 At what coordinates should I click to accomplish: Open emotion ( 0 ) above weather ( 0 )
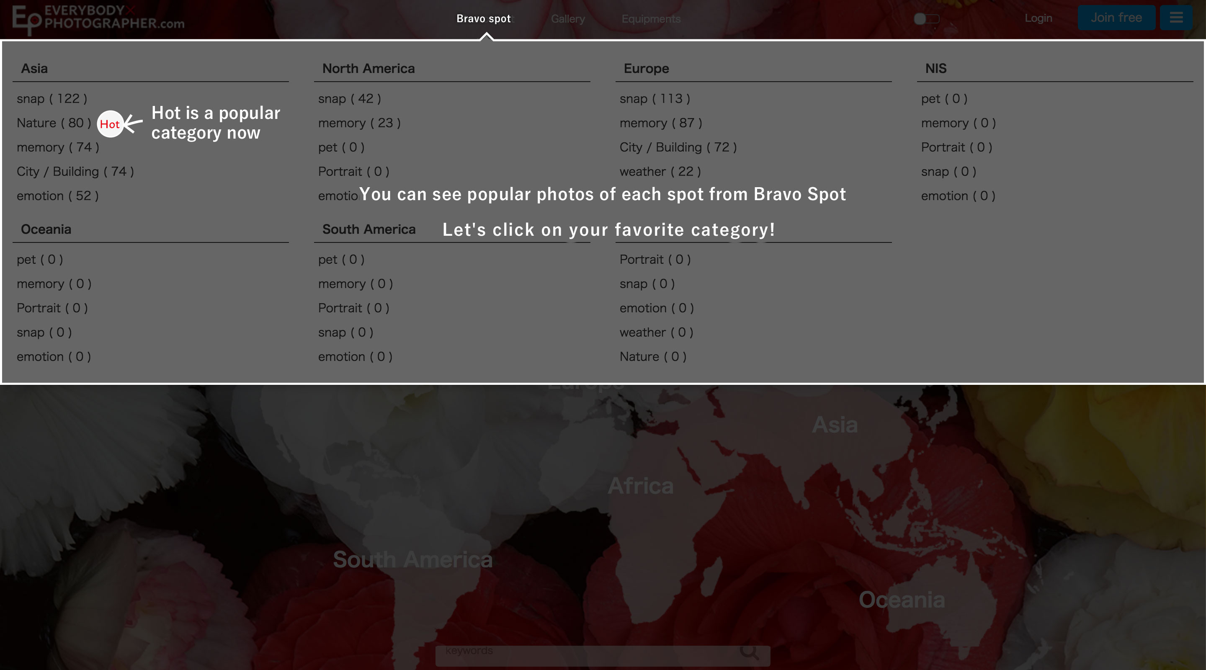pyautogui.click(x=657, y=309)
